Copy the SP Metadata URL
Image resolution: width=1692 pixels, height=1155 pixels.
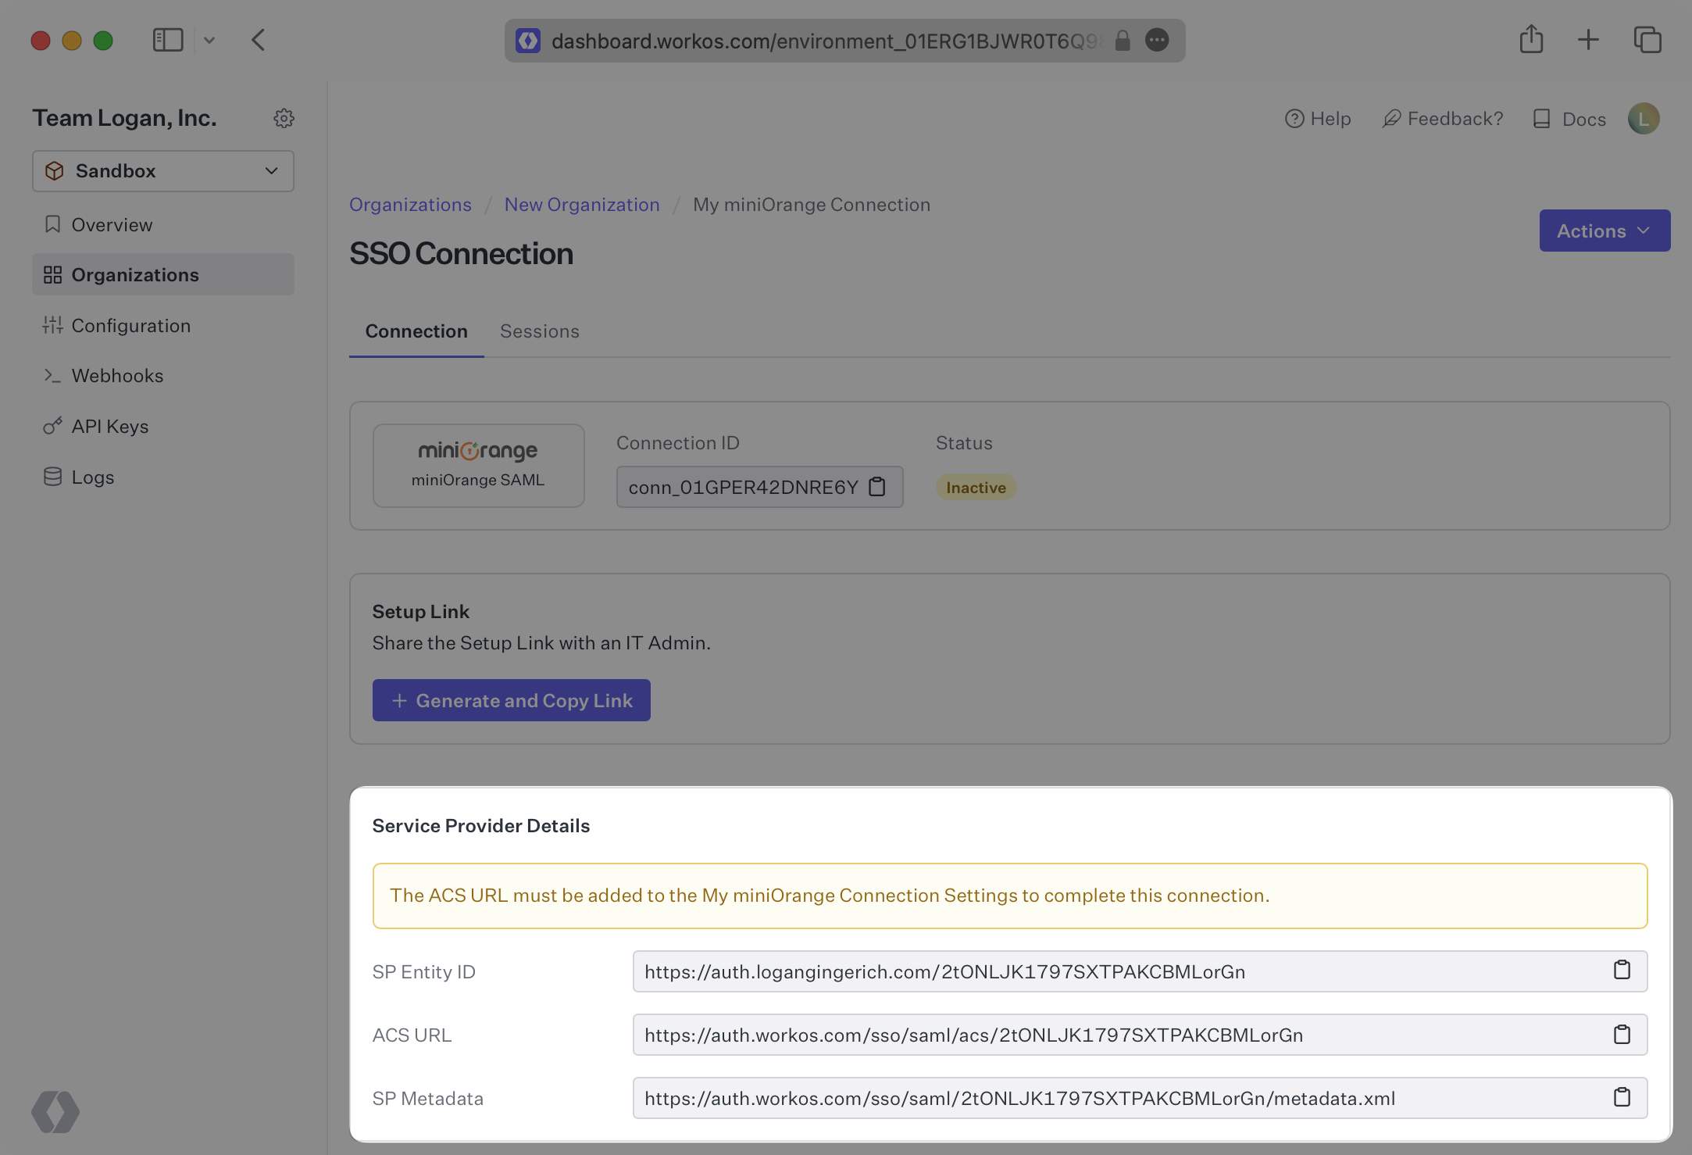(x=1622, y=1098)
